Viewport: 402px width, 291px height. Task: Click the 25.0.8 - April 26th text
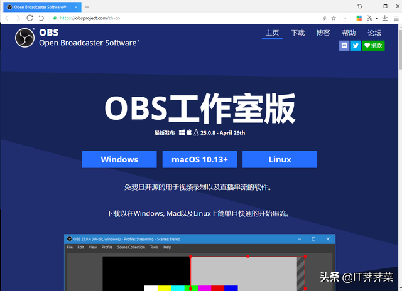[x=223, y=133]
